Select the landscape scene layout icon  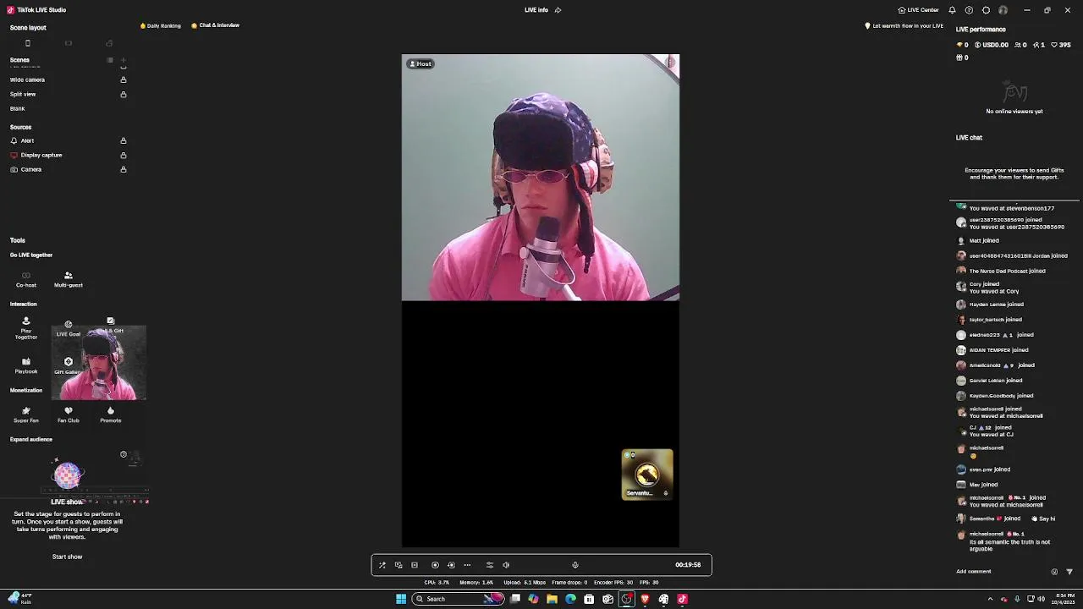click(69, 43)
